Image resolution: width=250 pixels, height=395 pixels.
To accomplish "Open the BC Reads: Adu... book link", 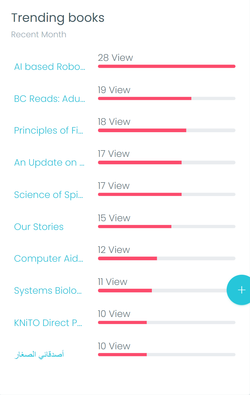I will pyautogui.click(x=50, y=99).
